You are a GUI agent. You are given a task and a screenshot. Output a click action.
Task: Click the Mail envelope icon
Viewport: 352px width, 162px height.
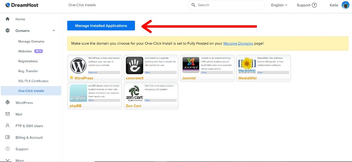pos(8,114)
